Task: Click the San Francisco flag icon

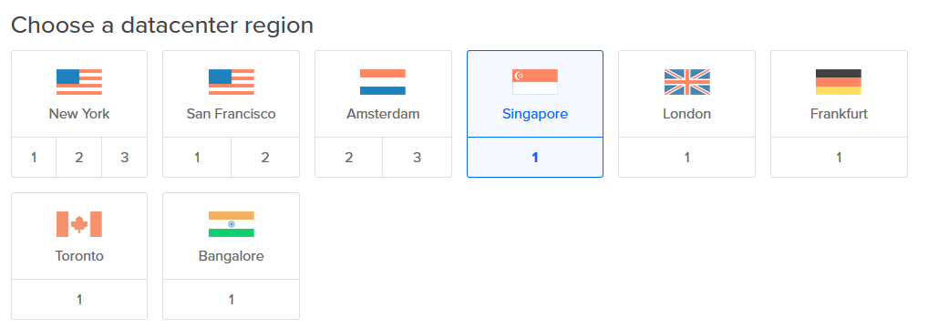Action: (x=231, y=82)
